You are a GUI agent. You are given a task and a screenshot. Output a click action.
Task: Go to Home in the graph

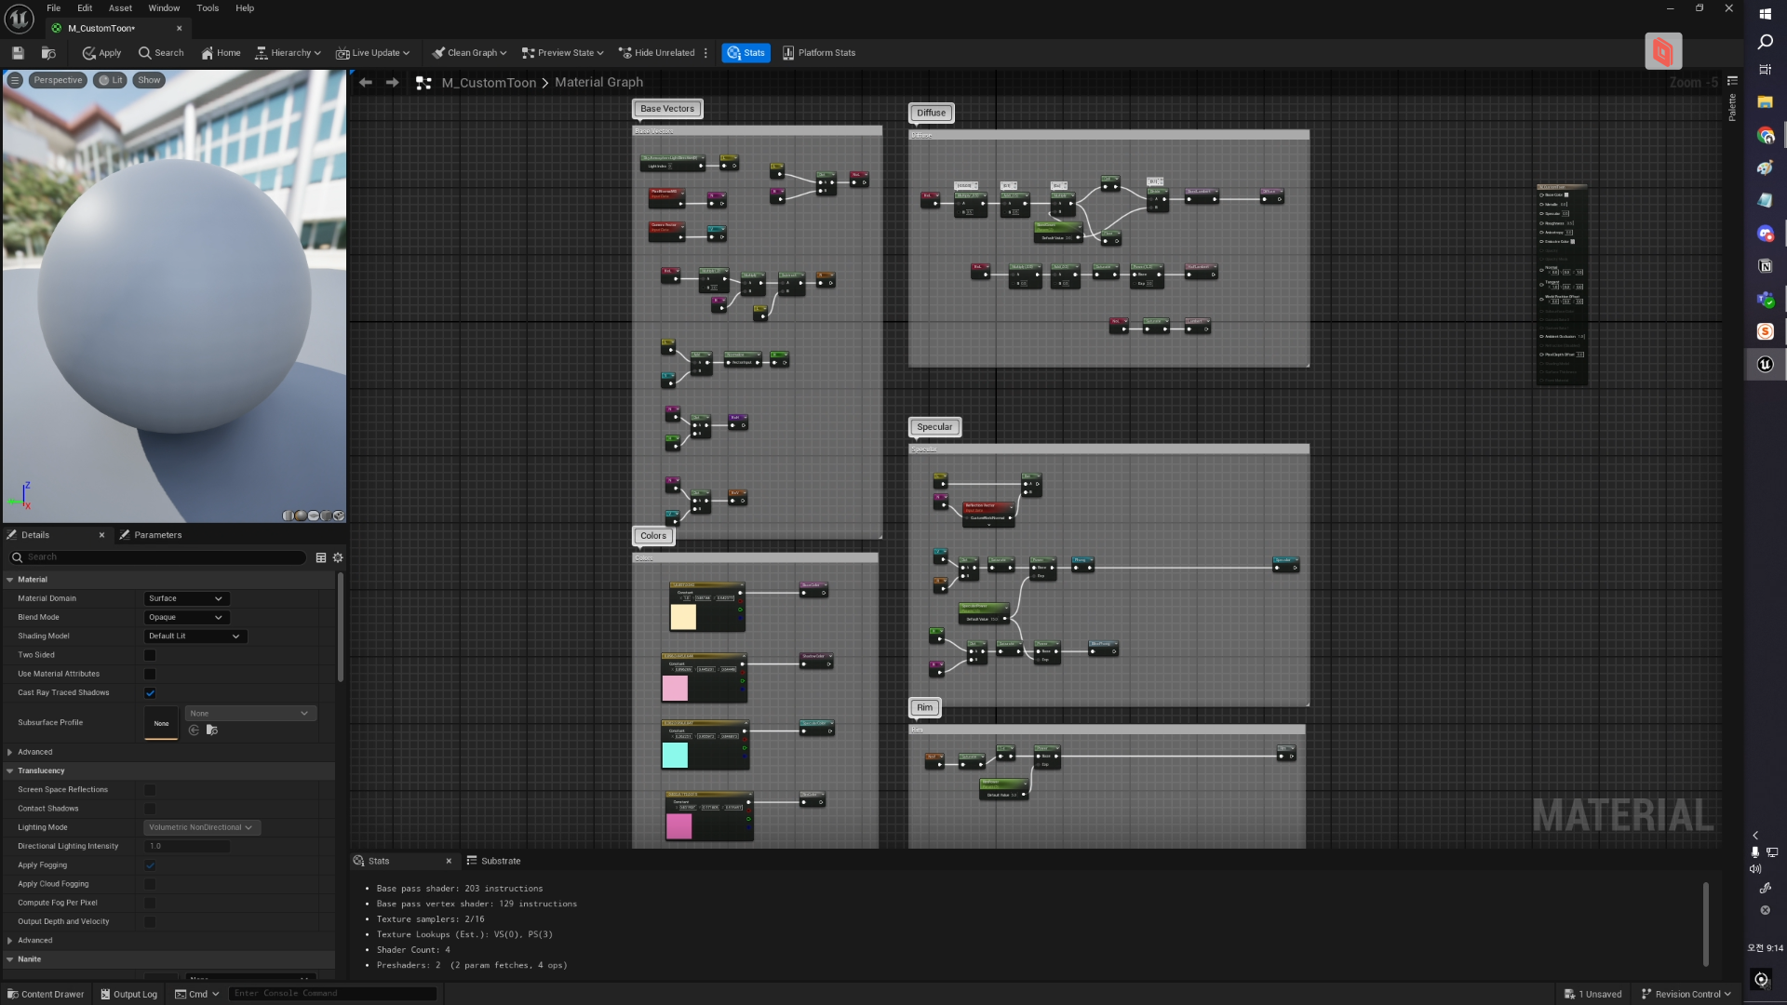221,53
